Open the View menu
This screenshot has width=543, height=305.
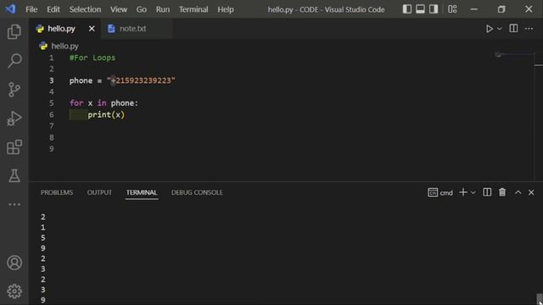point(119,9)
